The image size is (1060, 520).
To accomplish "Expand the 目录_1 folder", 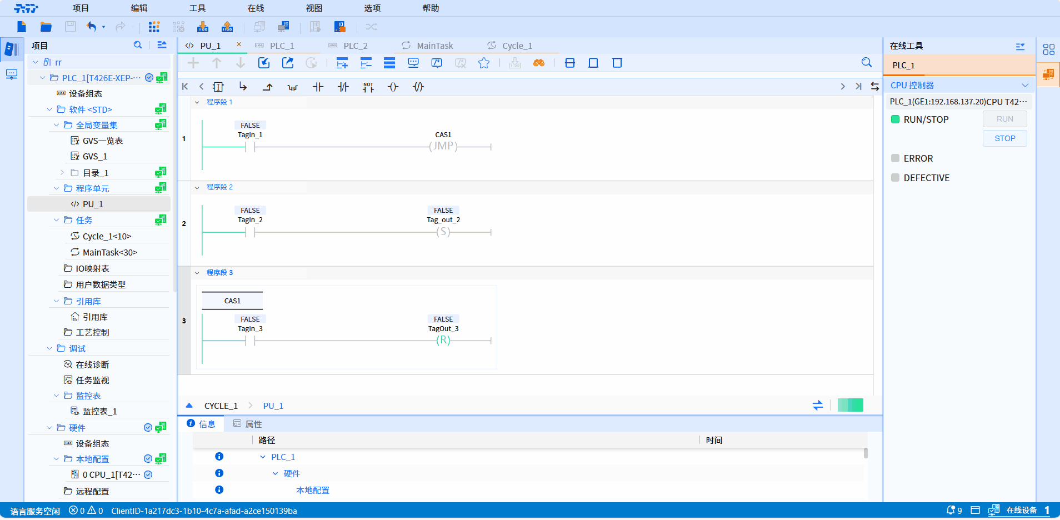I will pyautogui.click(x=62, y=173).
